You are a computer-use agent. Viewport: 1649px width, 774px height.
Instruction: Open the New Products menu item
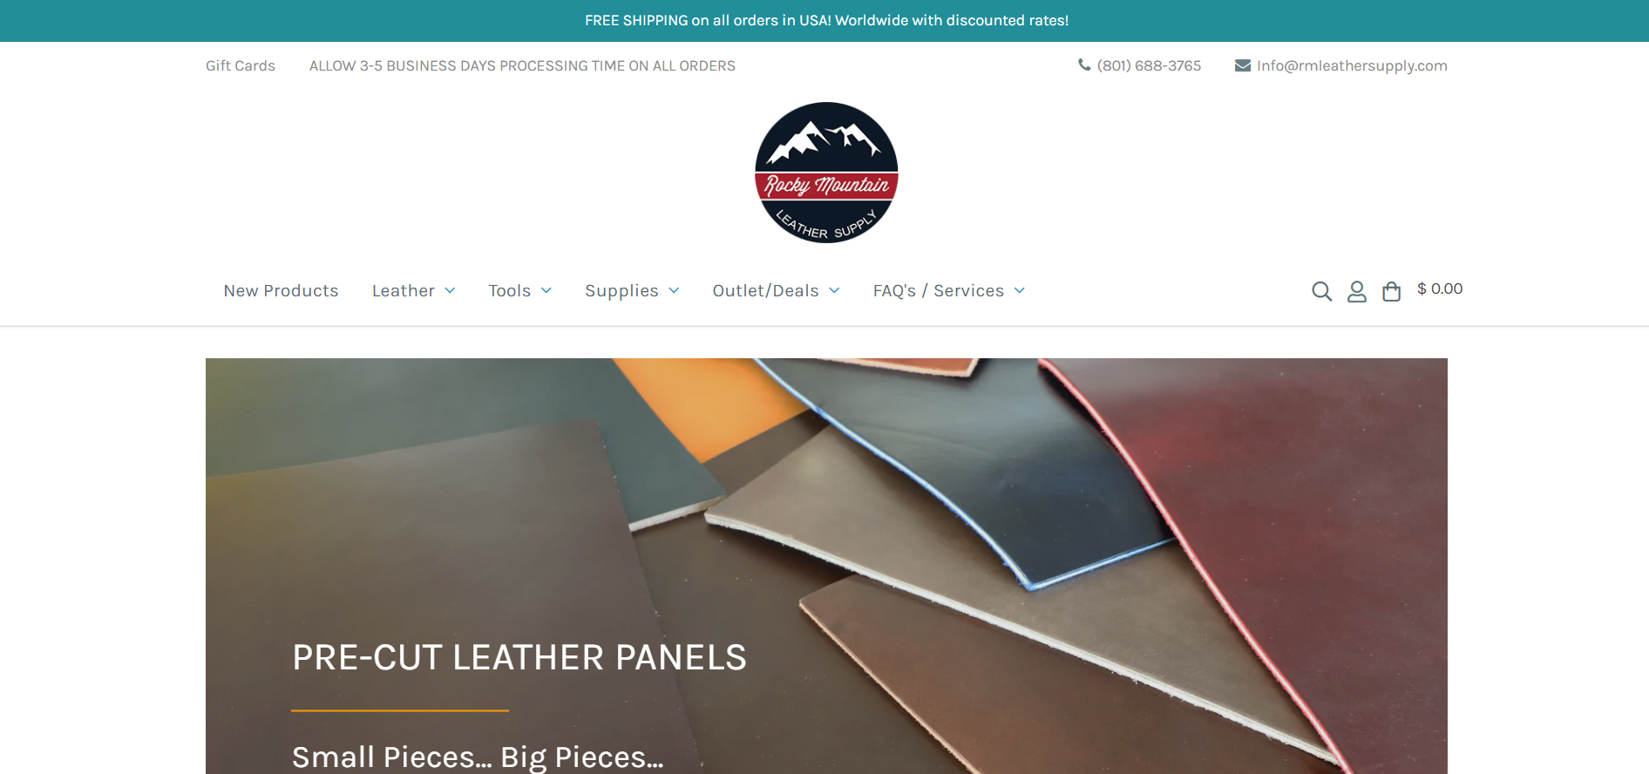pos(281,290)
